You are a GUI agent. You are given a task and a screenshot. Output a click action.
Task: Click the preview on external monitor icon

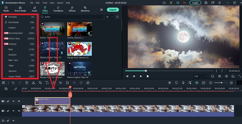pyautogui.click(x=213, y=76)
